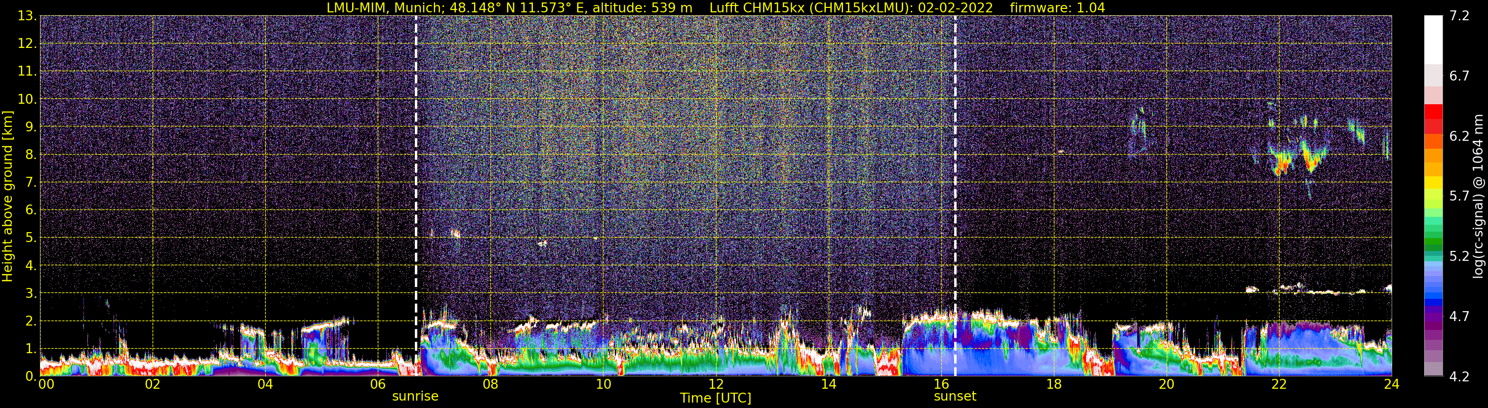The height and width of the screenshot is (408, 1488).
Task: Click the purple segment near 4.7 on colorbar
Action: (x=1433, y=317)
